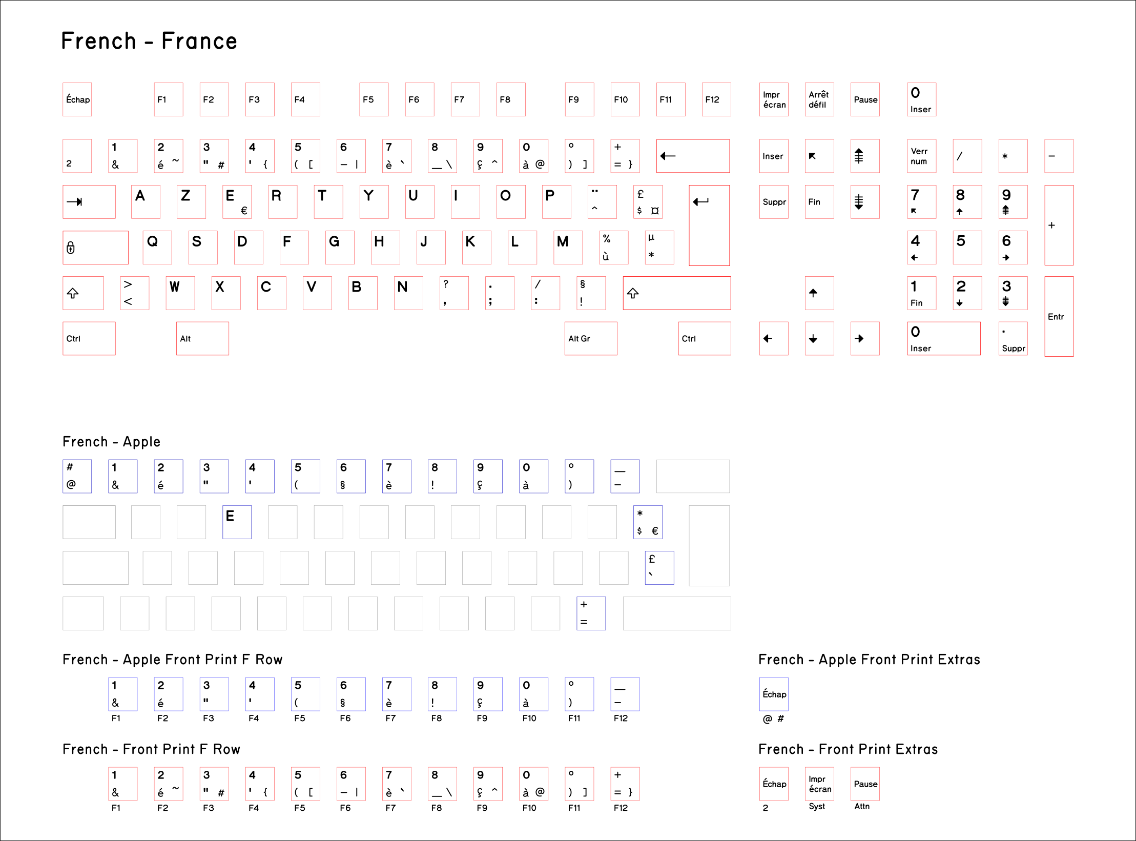Screen dimensions: 1136x841
Task: Click the ? , key
Action: click(454, 293)
